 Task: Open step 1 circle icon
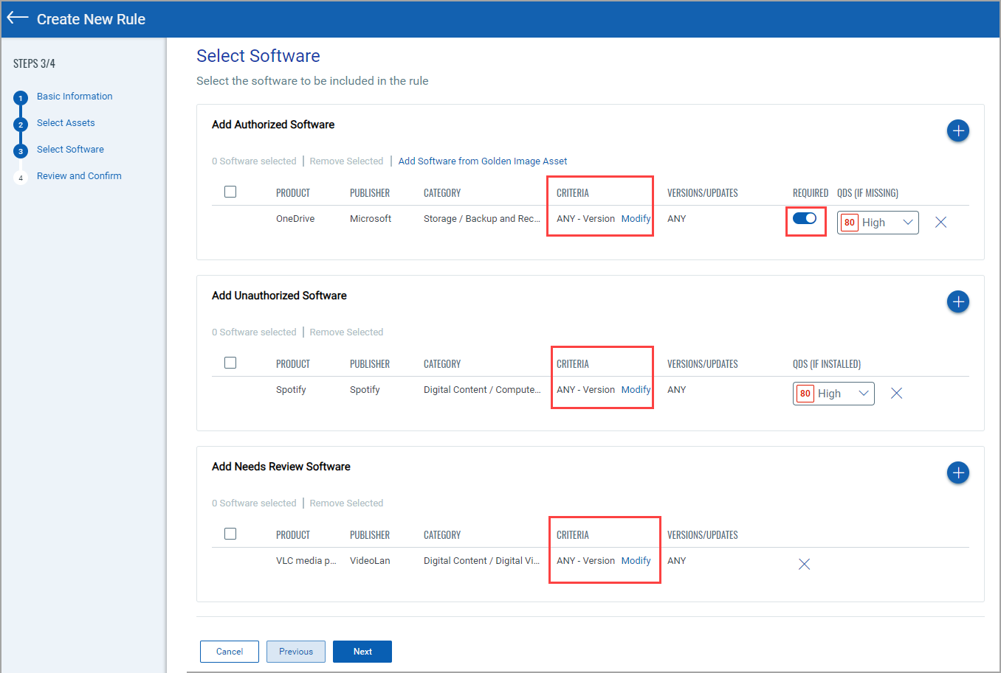point(21,98)
